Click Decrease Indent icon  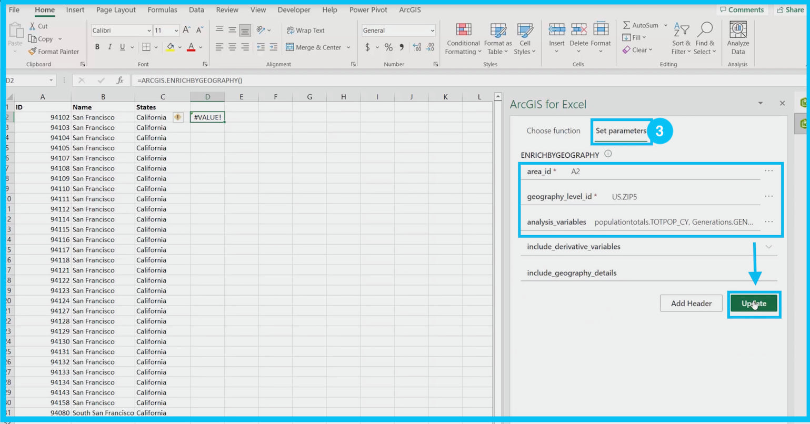tap(261, 47)
